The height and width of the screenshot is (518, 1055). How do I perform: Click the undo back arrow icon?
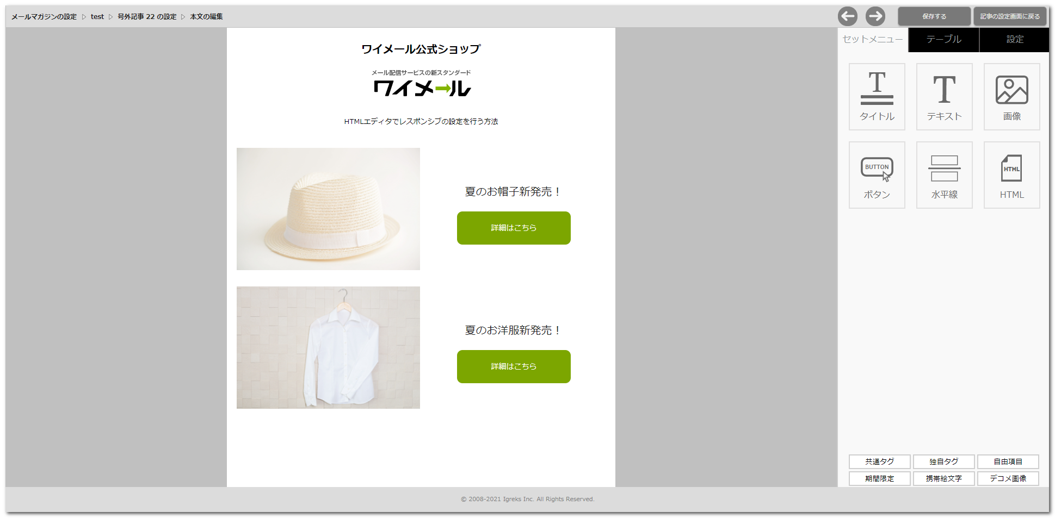[x=847, y=16]
